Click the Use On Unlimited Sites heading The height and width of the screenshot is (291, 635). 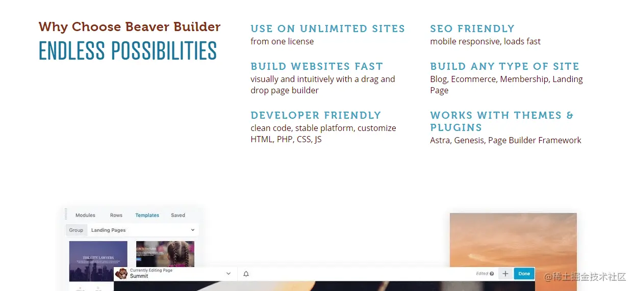tap(327, 29)
